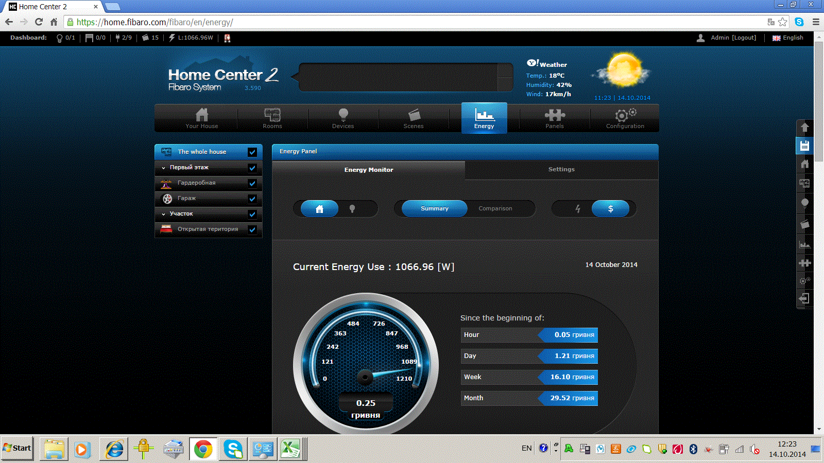824x463 pixels.
Task: Collapse the Первый этаж section
Action: pos(164,168)
